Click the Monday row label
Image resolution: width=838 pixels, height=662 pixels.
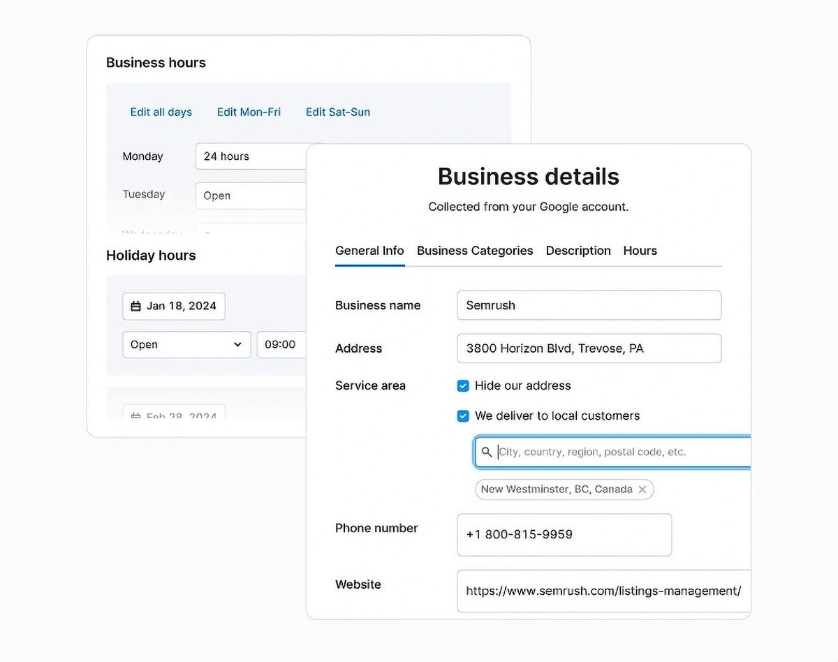143,156
